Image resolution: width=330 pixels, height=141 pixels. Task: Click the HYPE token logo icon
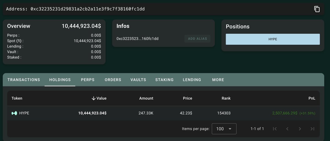tap(14, 113)
